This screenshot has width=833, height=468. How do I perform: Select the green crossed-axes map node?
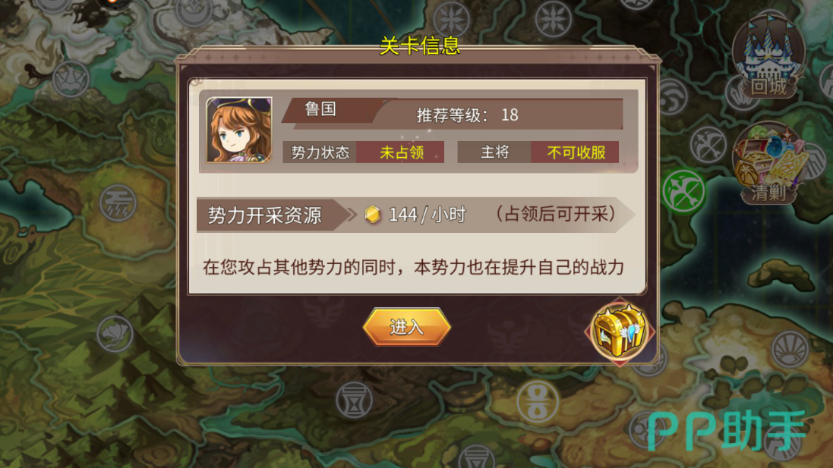683,191
